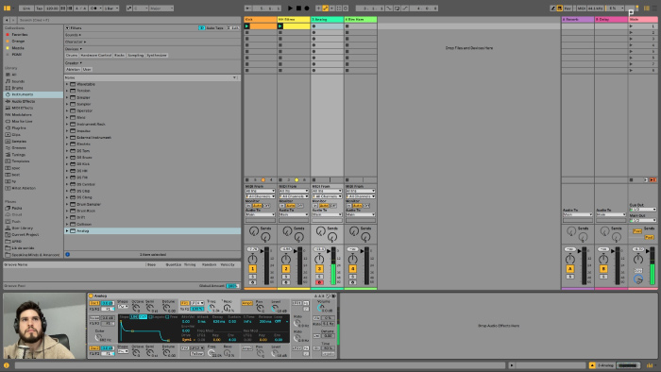Turn the Analog device activator off

pos(91,296)
